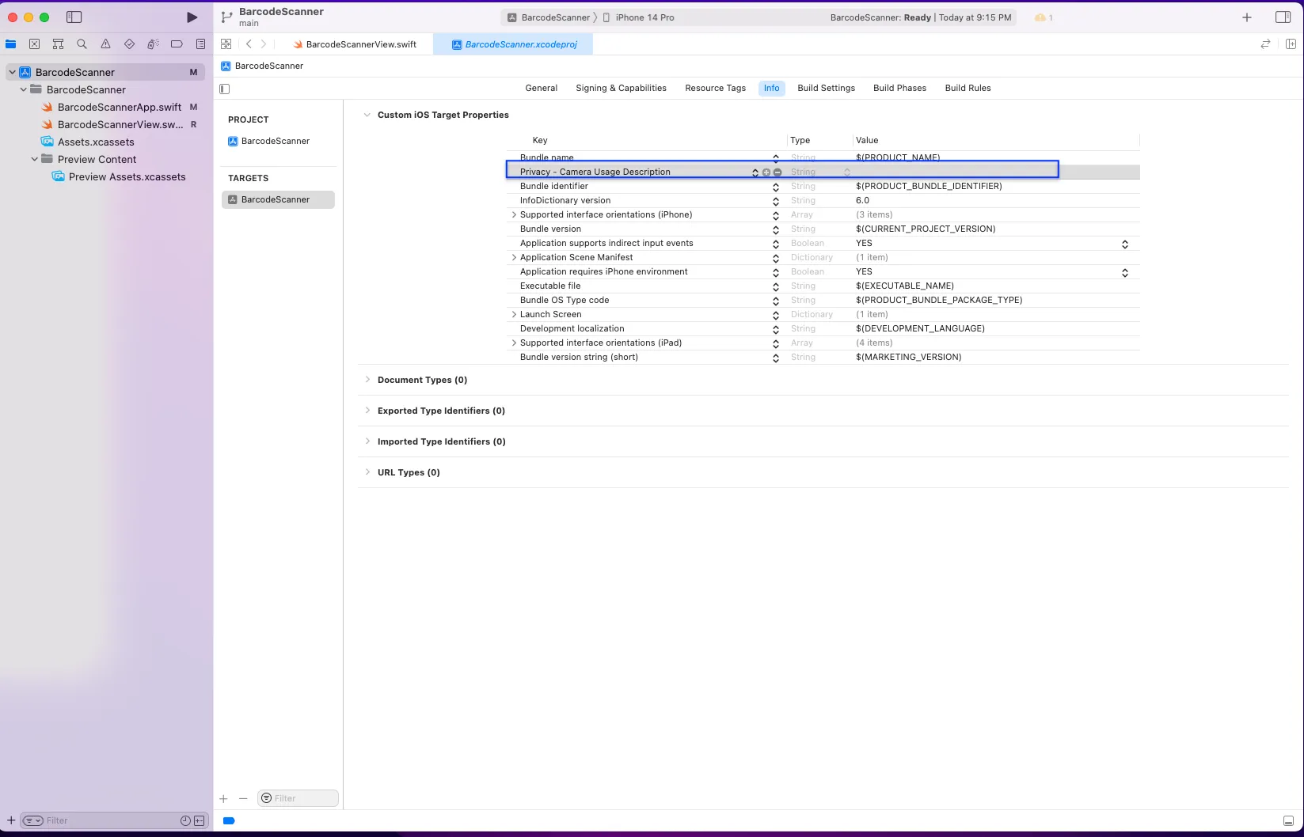
Task: Open the BarcodeScannerView.swift editor tab
Action: point(355,44)
